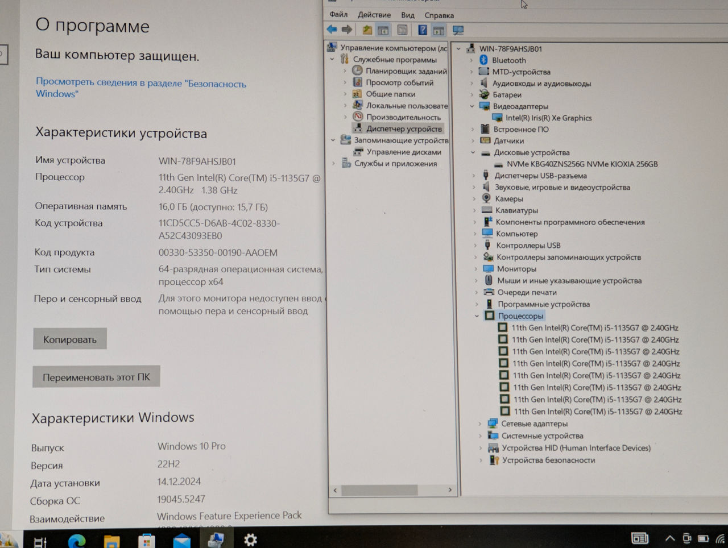Open Settings gear on the taskbar
Screen dimensions: 728x548
pos(250,539)
